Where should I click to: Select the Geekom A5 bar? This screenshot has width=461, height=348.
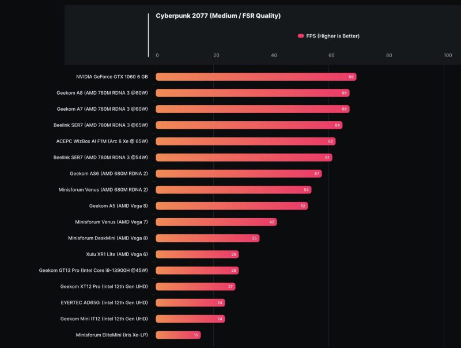pyautogui.click(x=232, y=206)
